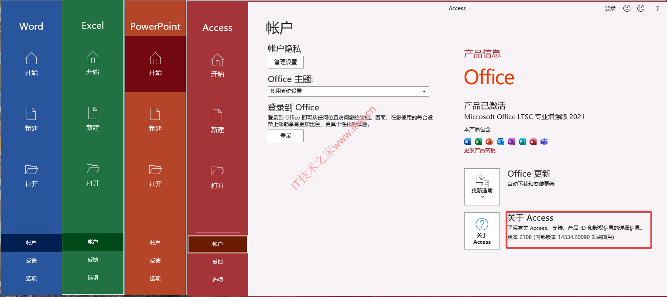Click the 版本 2108 version line
This screenshot has height=297, width=667.
[x=561, y=237]
